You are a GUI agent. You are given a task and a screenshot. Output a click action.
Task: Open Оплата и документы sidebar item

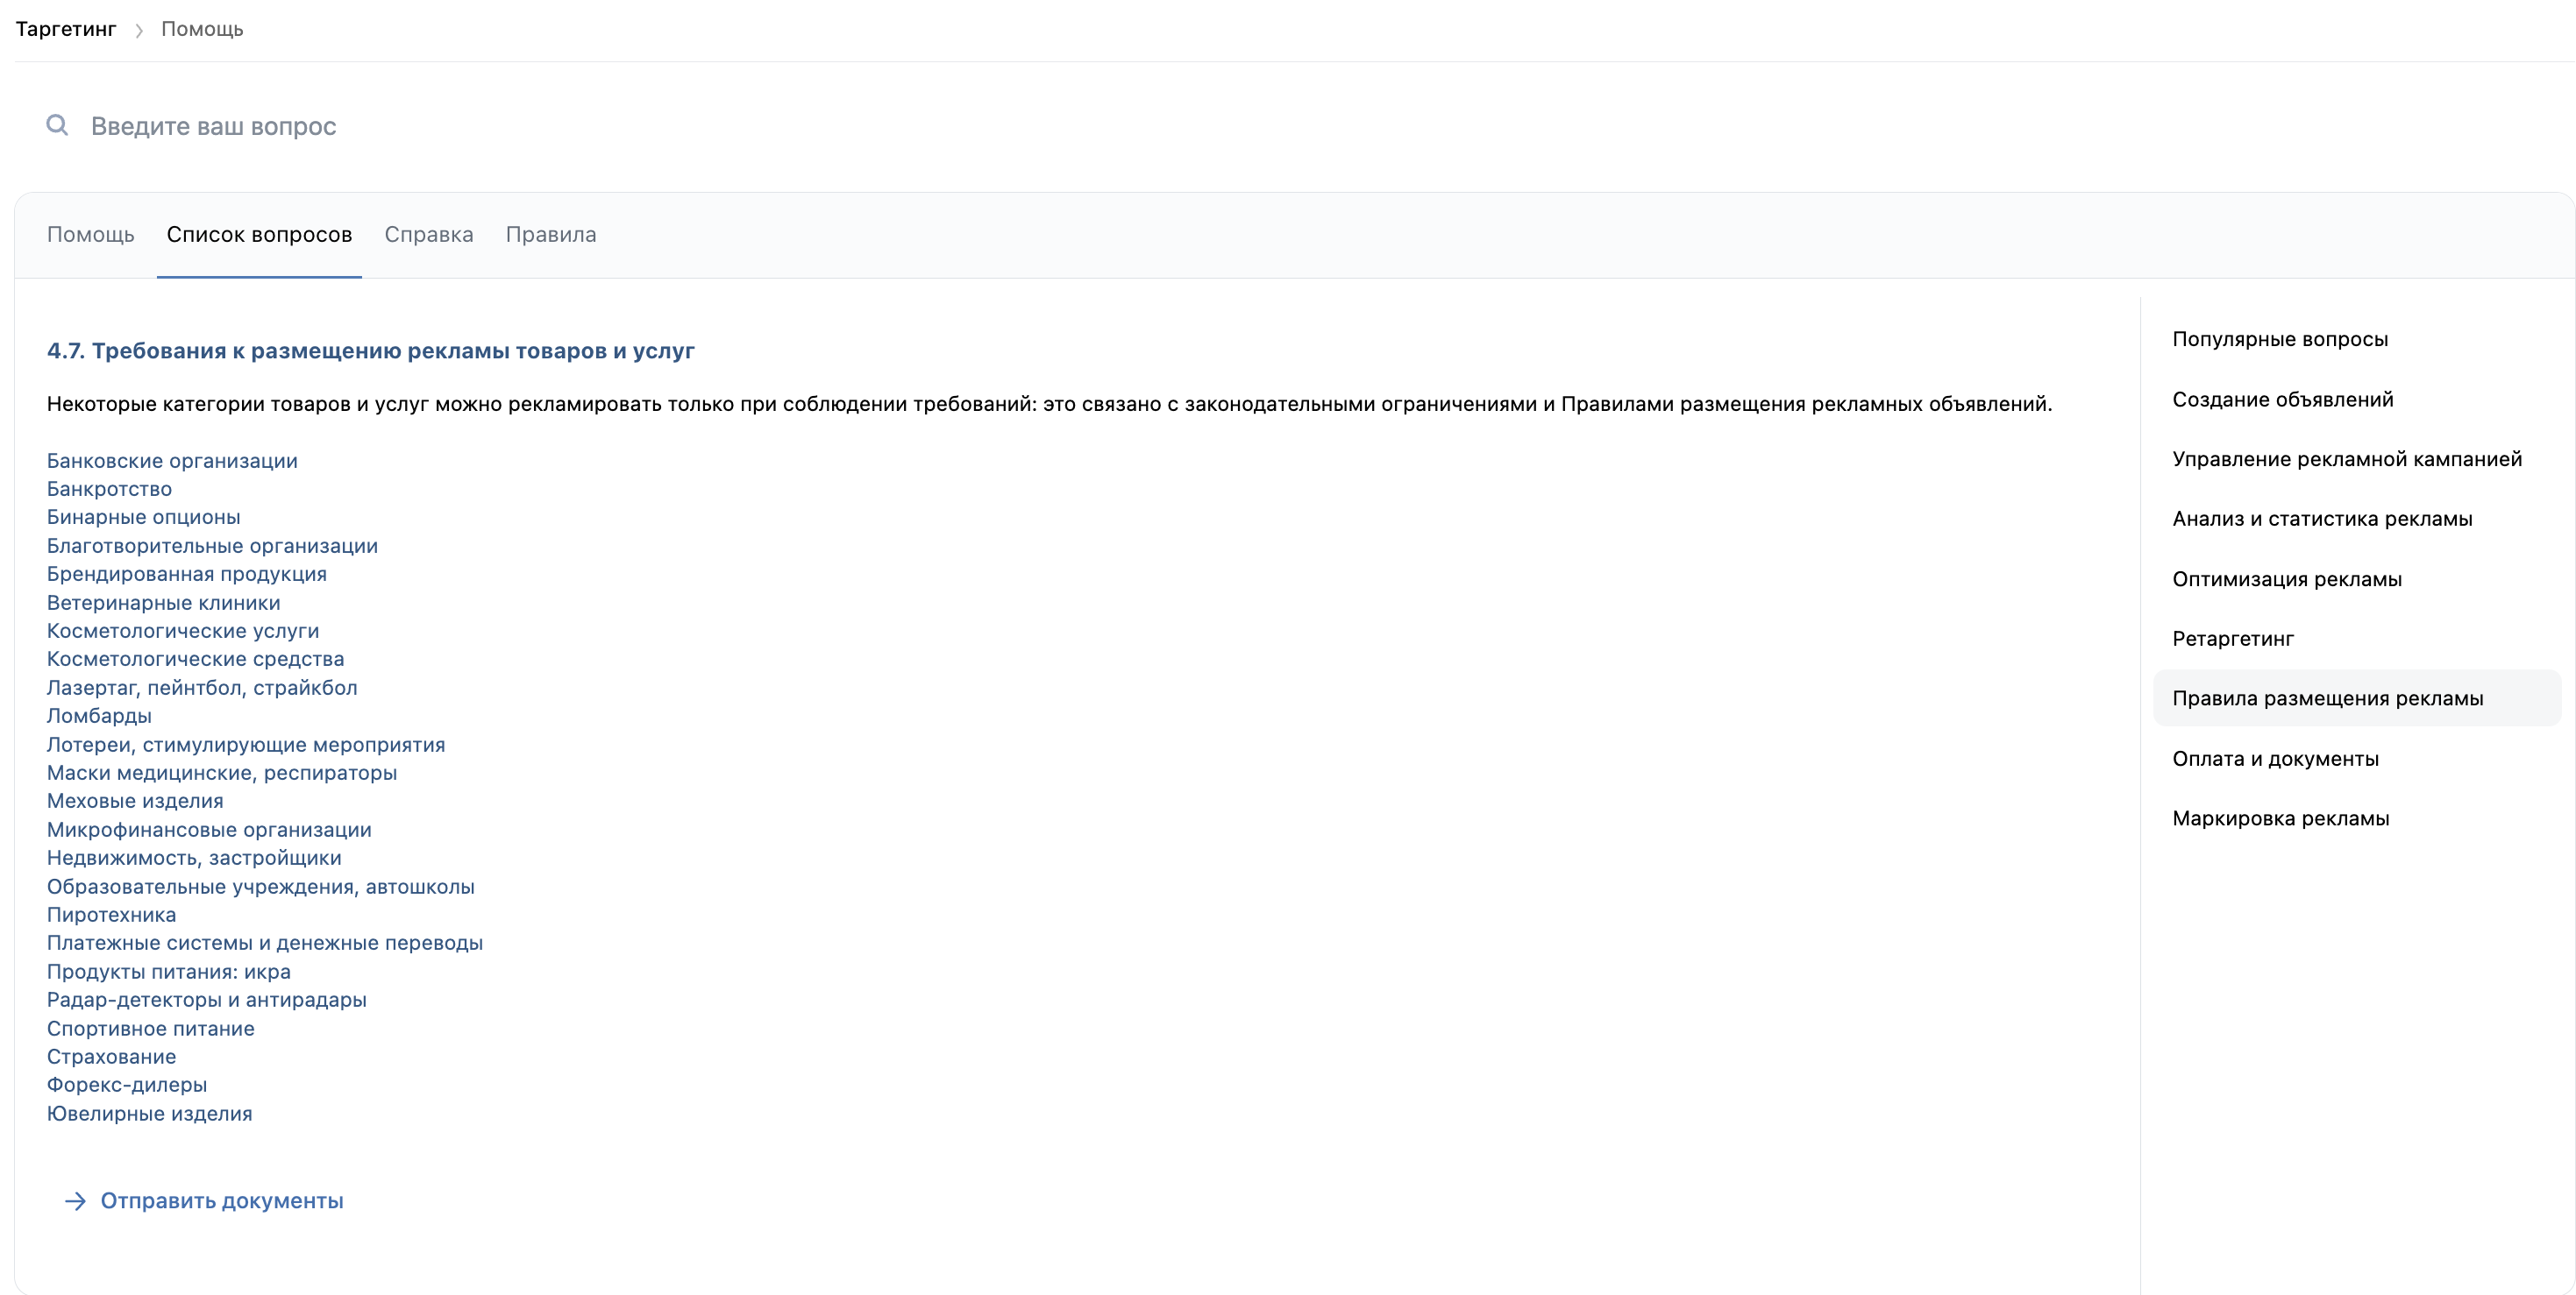[x=2275, y=759]
